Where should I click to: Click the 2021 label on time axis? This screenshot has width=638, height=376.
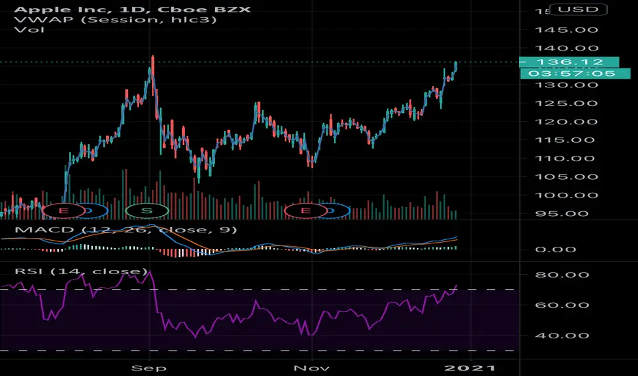click(x=470, y=368)
